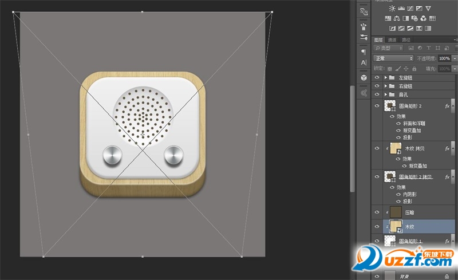The height and width of the screenshot is (280, 458).
Task: Hide the 圆角矩形 2 layer
Action: click(x=377, y=106)
